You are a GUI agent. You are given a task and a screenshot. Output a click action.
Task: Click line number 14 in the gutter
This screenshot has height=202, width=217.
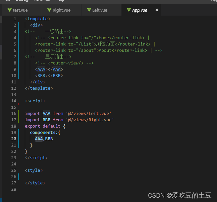[14, 101]
